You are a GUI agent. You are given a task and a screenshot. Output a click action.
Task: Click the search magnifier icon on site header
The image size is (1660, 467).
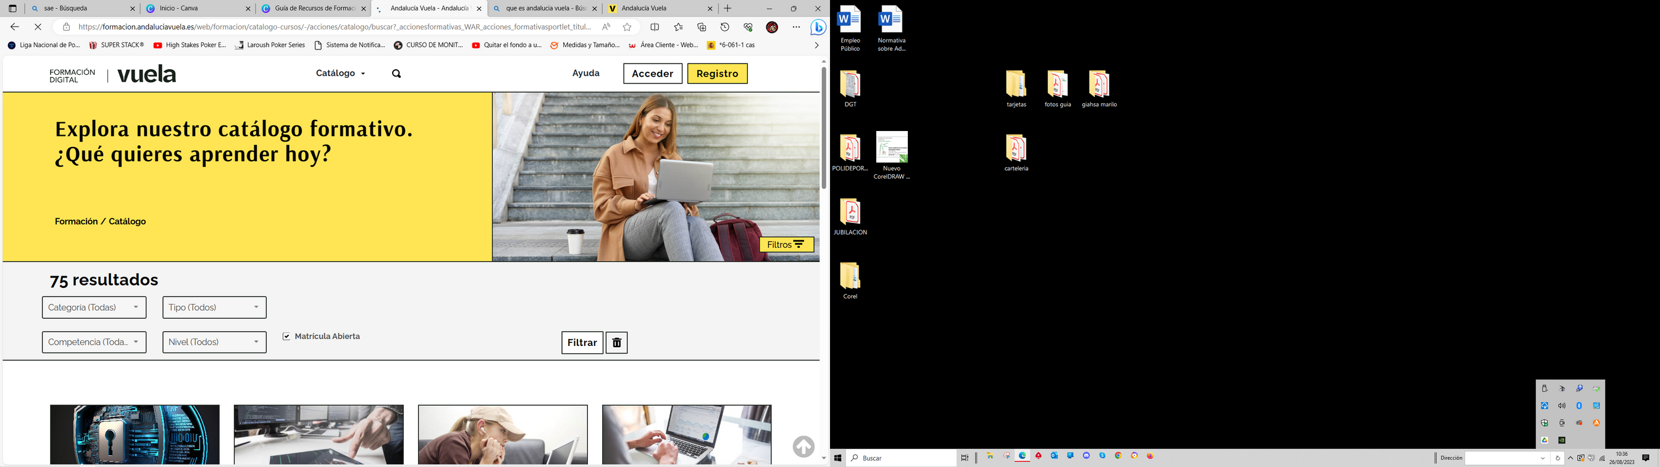click(396, 74)
